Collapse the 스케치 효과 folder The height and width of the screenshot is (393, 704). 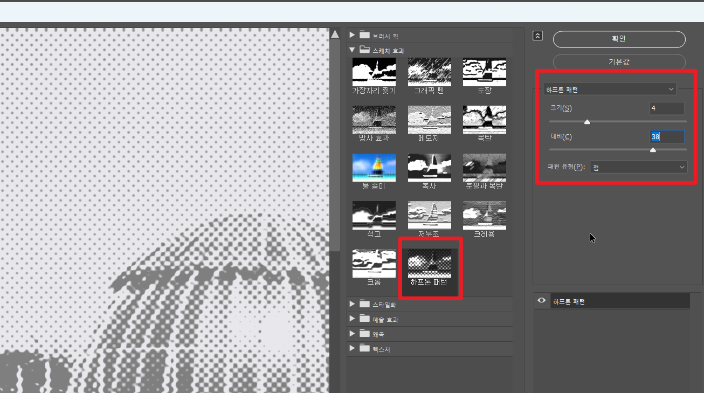353,50
